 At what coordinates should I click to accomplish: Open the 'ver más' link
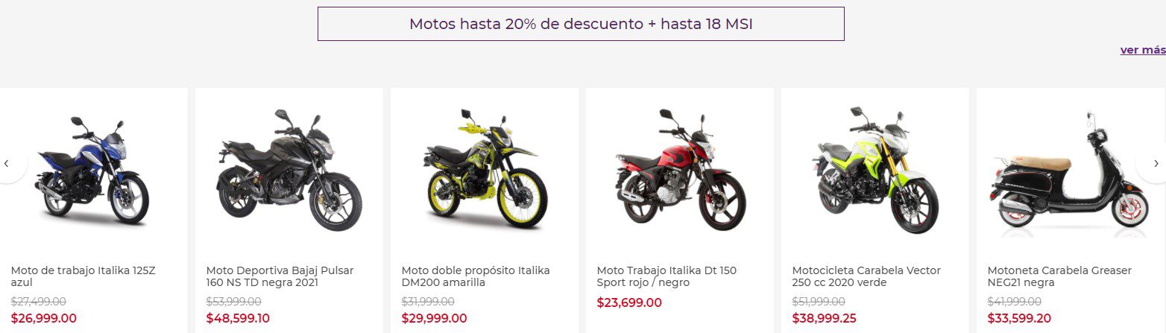[1142, 50]
